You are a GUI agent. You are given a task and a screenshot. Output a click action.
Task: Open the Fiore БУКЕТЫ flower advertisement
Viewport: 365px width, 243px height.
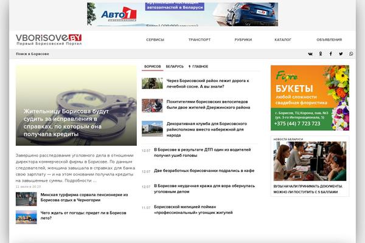[x=310, y=98]
